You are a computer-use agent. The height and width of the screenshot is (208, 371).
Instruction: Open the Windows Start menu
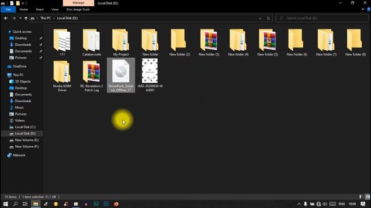(x=5, y=204)
